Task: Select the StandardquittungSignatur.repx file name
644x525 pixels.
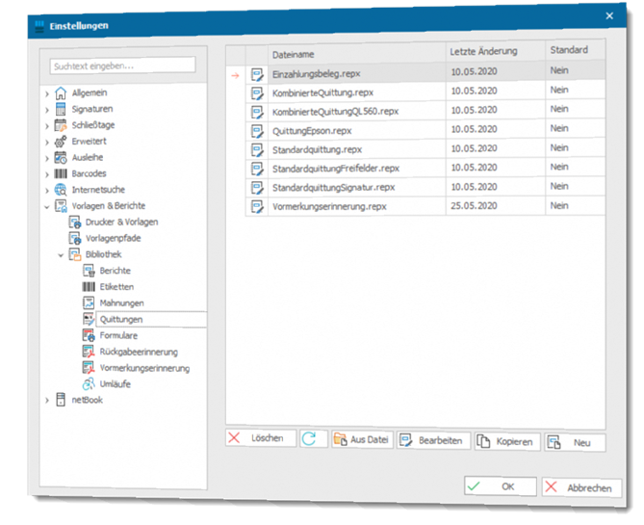Action: pos(333,188)
